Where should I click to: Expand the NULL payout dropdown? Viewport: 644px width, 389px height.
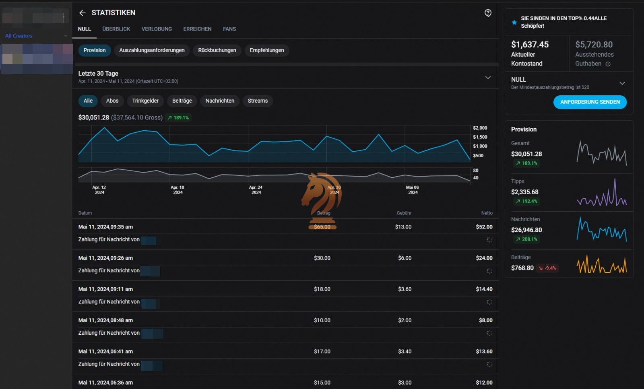click(622, 83)
